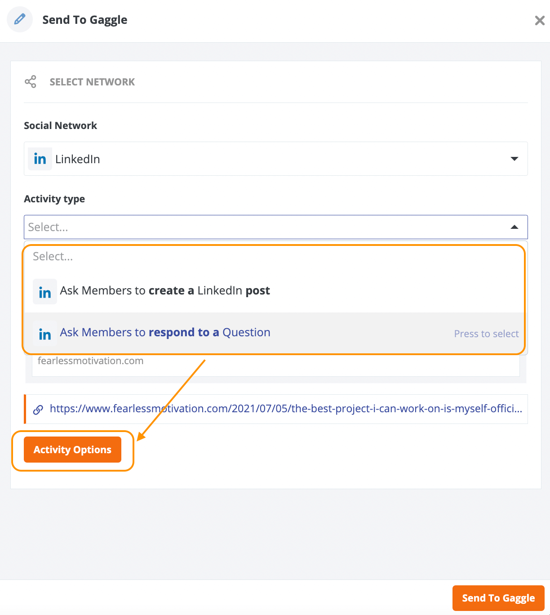Close the Send To Gaggle dialog

[540, 20]
